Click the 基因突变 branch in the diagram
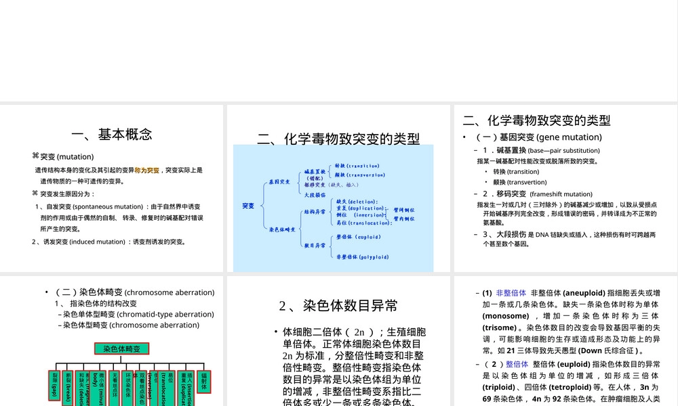This screenshot has height=406, width=678. [x=279, y=182]
